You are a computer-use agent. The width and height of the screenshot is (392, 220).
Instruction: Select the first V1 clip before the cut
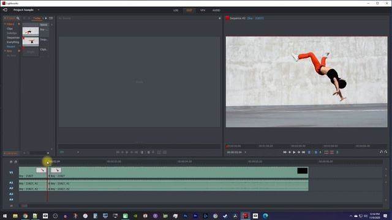tap(33, 172)
